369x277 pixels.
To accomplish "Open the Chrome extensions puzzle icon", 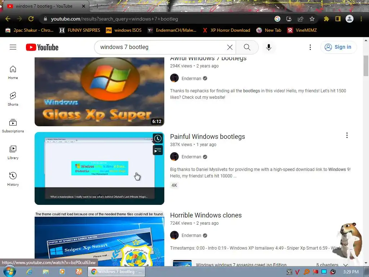I will [326, 19].
